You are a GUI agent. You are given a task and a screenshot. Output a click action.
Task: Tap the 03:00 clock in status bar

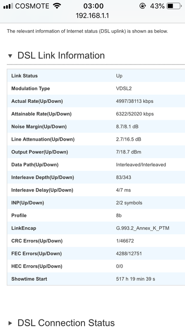tap(93, 6)
